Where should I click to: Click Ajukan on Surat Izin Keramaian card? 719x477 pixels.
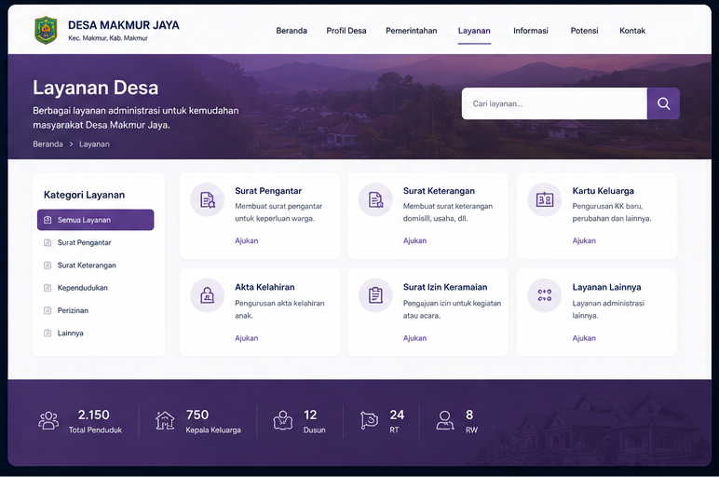[414, 338]
